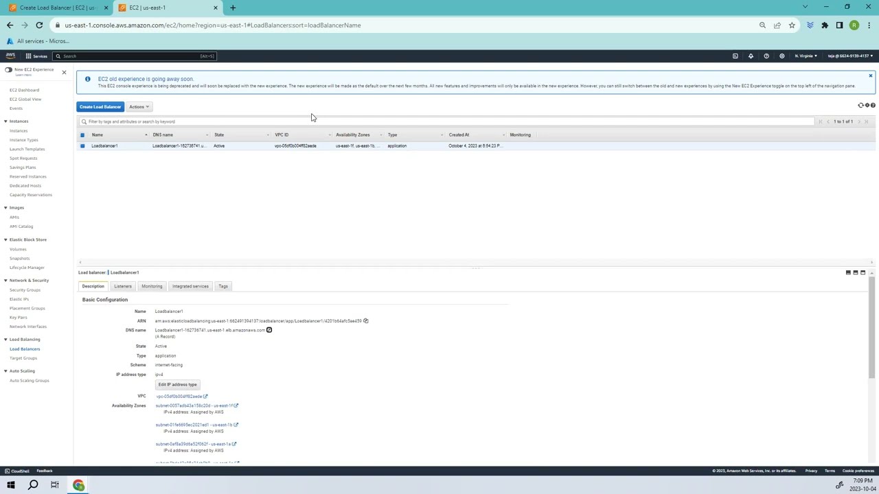Open Chrome extensions puzzle icon

[x=825, y=25]
